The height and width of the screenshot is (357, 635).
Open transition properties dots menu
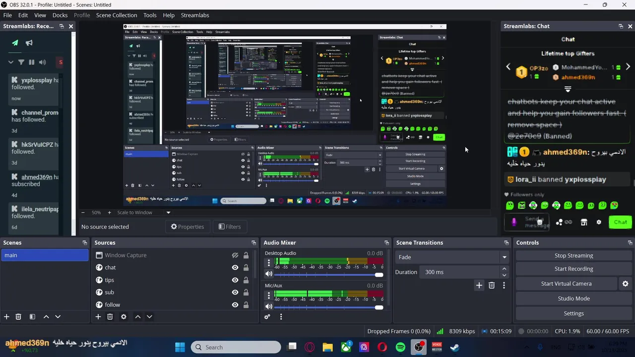tap(504, 285)
